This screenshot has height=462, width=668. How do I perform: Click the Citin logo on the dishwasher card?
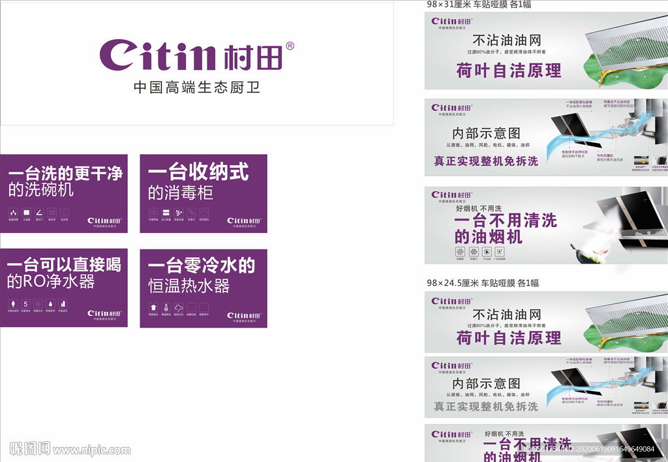pos(104,222)
